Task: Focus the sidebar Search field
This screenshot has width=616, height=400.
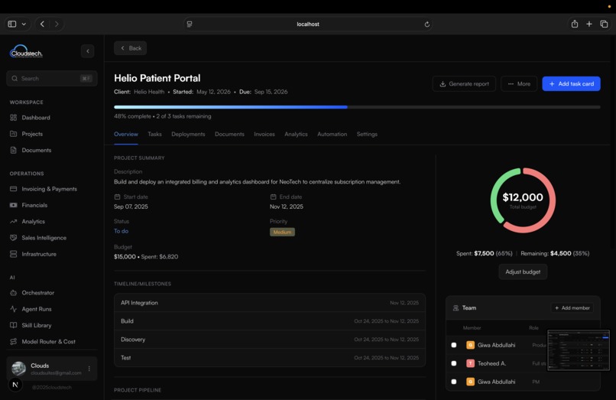Action: [52, 78]
